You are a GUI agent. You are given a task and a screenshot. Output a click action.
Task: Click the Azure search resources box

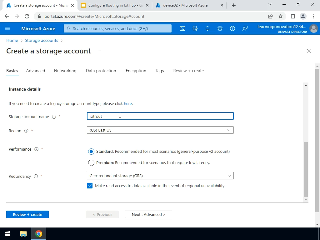click(x=117, y=28)
